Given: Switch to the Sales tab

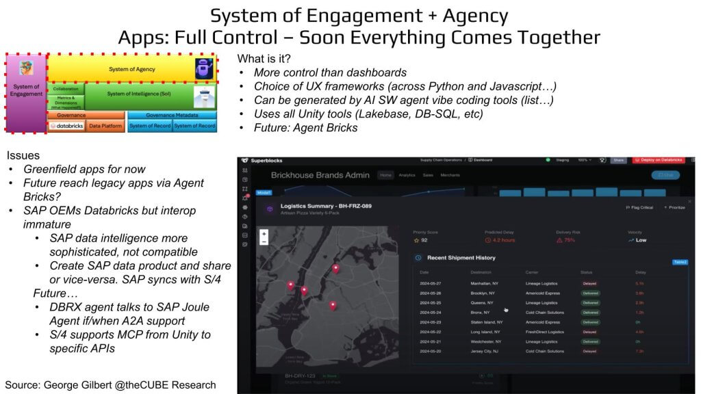Looking at the screenshot, I should click(x=428, y=175).
